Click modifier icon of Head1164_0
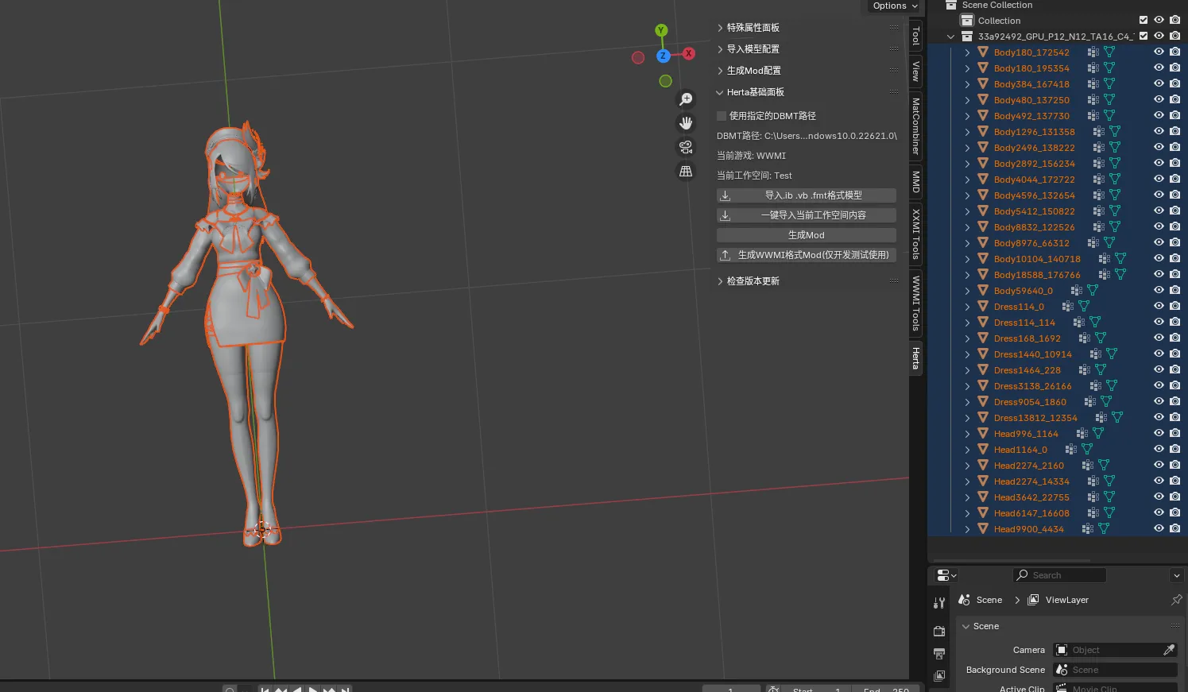Screen dimensions: 1188x692 pos(1071,449)
